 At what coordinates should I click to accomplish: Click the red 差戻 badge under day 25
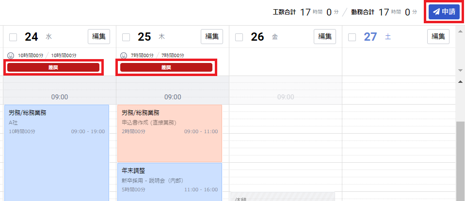point(166,67)
